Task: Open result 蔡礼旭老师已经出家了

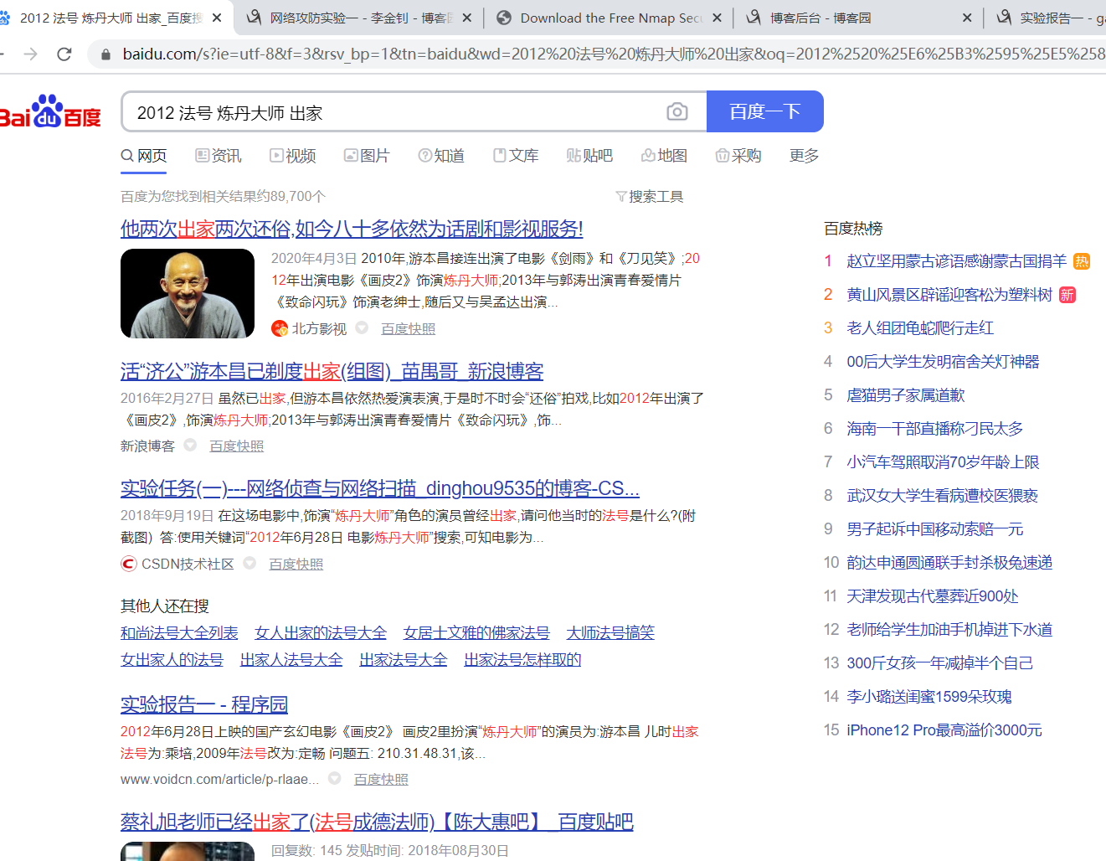Action: (x=377, y=822)
